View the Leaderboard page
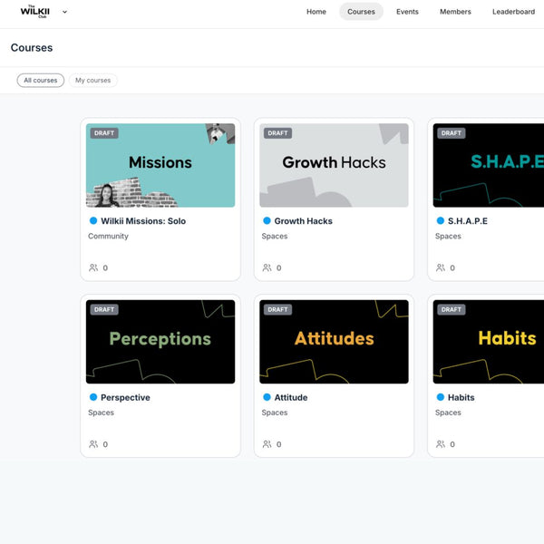Image resolution: width=544 pixels, height=544 pixels. click(x=513, y=12)
